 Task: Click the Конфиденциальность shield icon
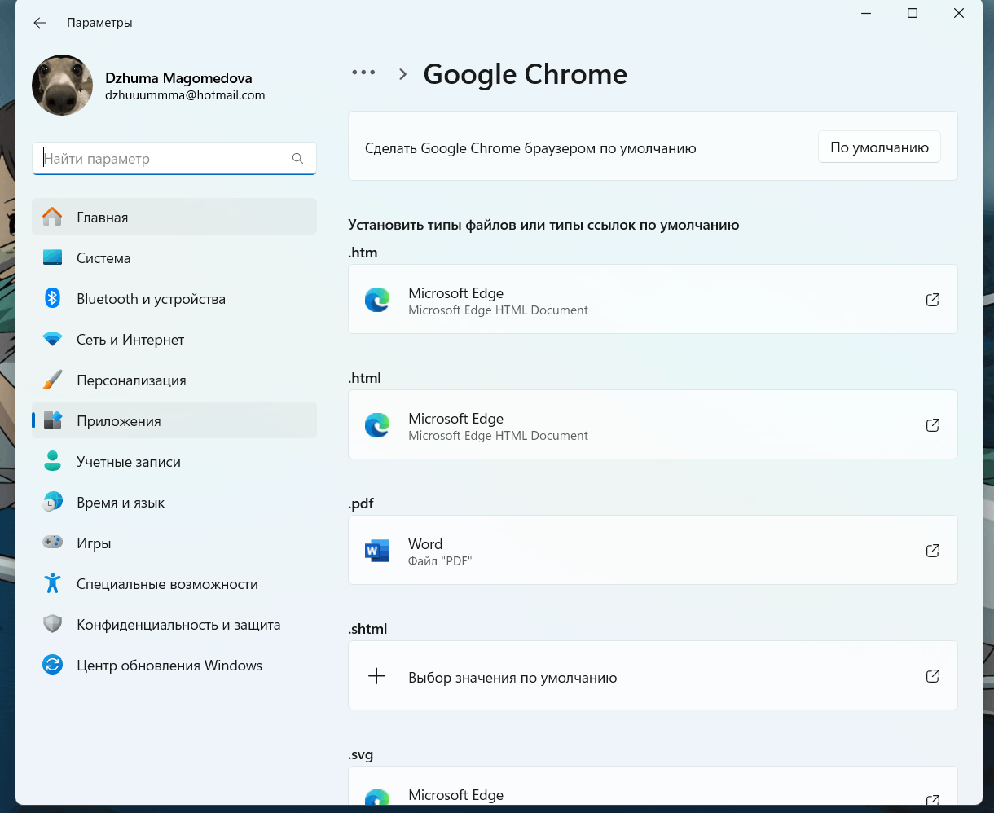[x=52, y=624]
